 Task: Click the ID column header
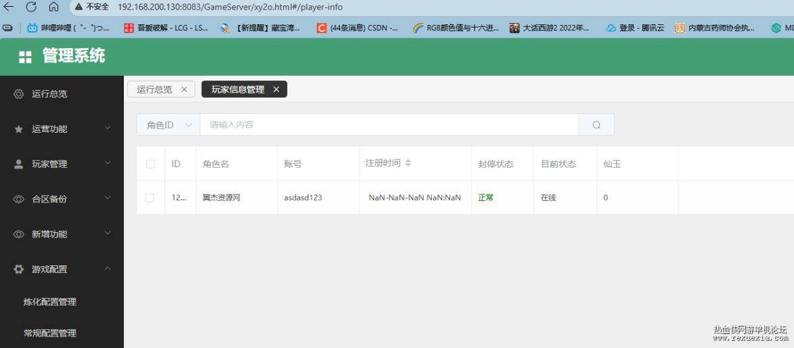[176, 164]
